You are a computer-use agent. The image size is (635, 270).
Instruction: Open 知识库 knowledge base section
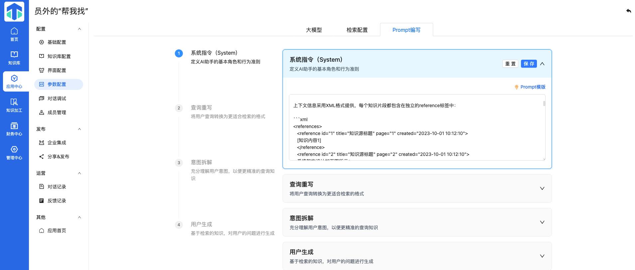14,58
